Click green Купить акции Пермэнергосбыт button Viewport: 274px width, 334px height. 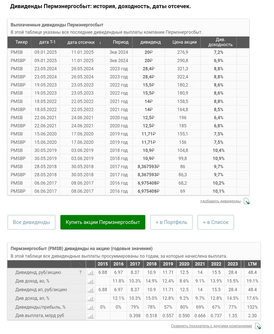click(103, 222)
